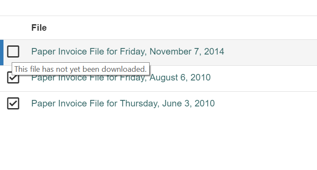
Task: Click the blank area of the highlighted November row
Action: 271,52
